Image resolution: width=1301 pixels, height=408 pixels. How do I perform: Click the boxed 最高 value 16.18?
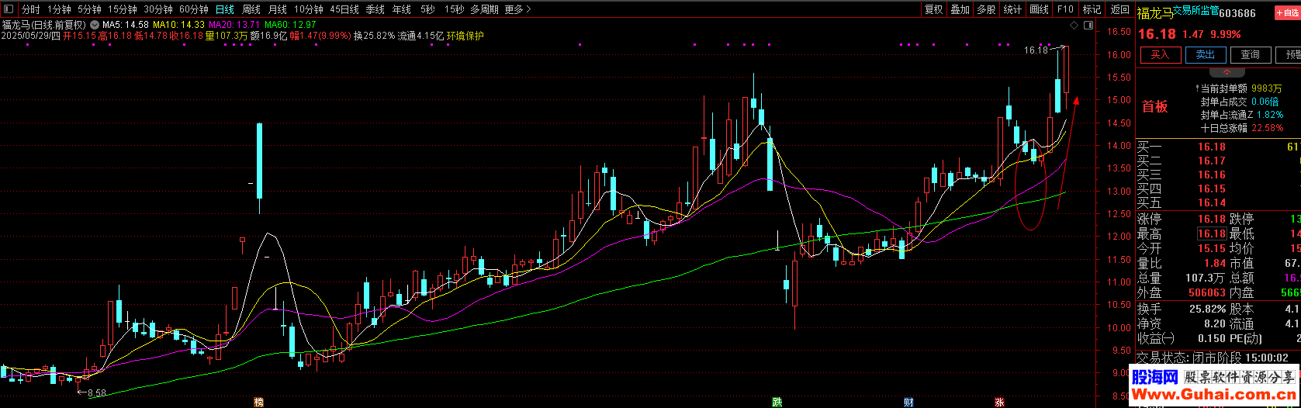pos(1212,233)
